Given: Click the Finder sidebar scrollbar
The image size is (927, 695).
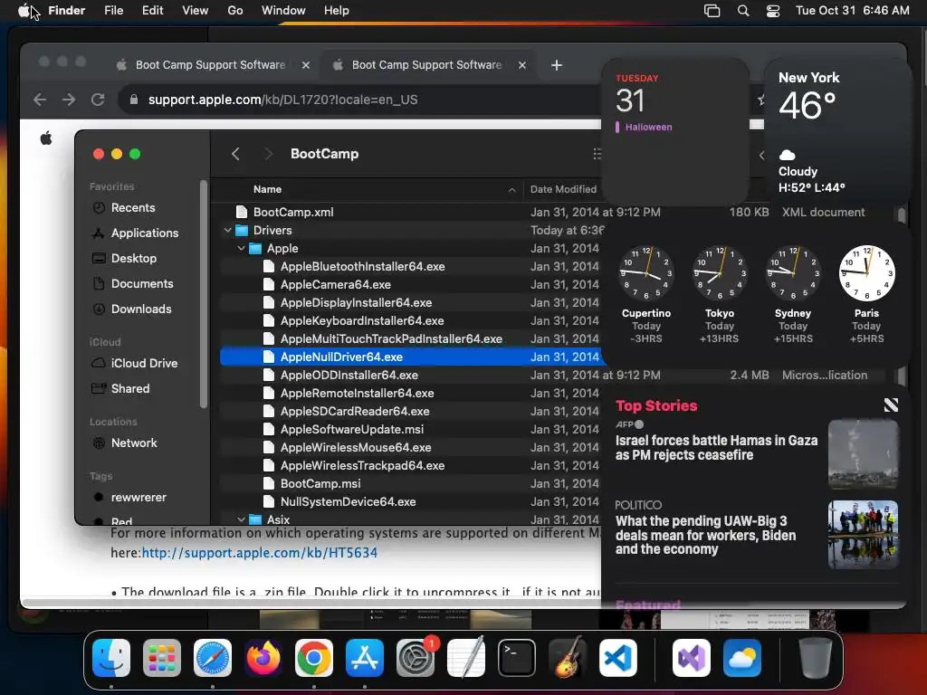Looking at the screenshot, I should (204, 294).
